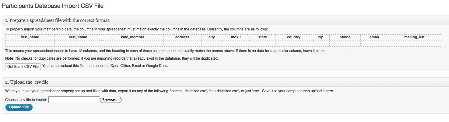This screenshot has width=449, height=122.
Task: Select the email column header cell
Action: click(374, 37)
